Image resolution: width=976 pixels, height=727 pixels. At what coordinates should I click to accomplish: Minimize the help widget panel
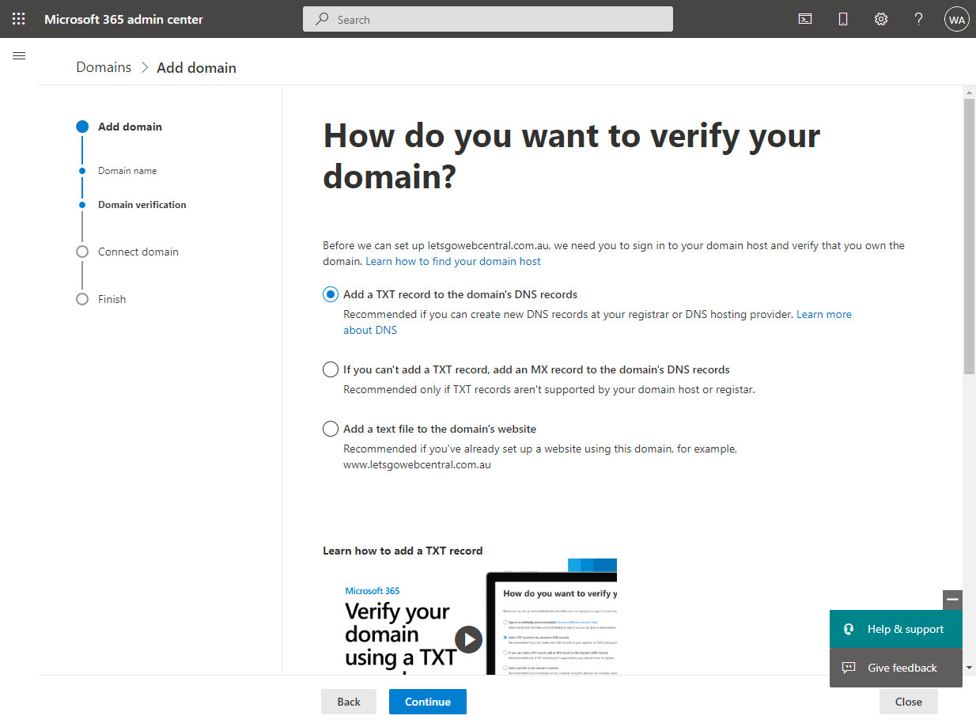[x=952, y=600]
